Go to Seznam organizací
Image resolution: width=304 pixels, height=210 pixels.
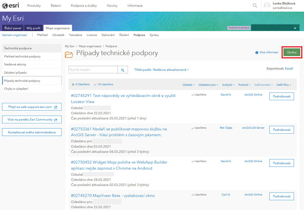[x=14, y=35]
